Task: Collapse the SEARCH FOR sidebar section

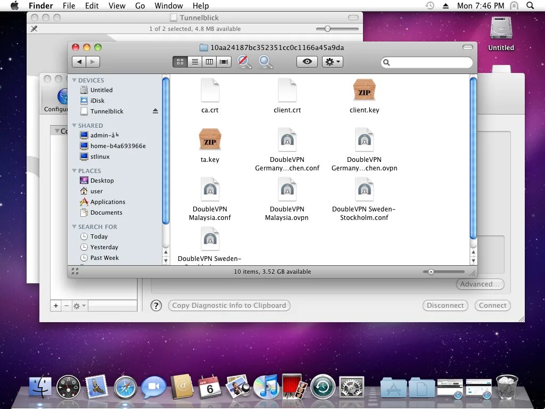Action: tap(74, 226)
